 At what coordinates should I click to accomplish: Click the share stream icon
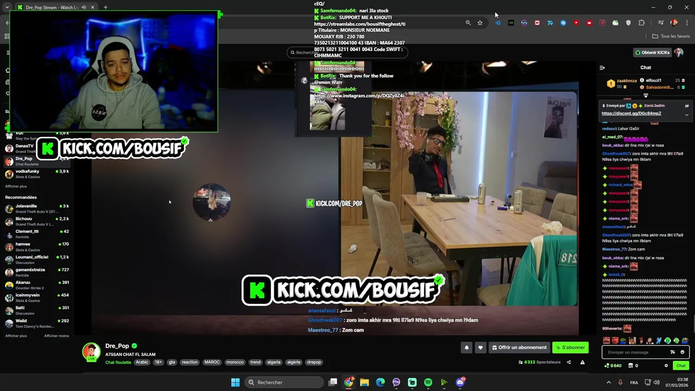(x=569, y=362)
